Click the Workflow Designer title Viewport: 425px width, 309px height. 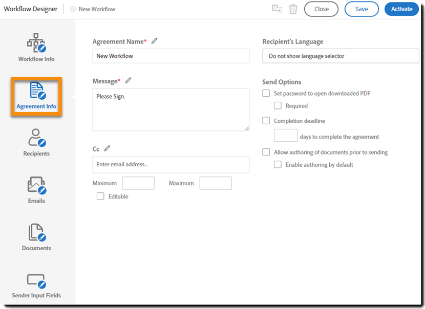31,9
